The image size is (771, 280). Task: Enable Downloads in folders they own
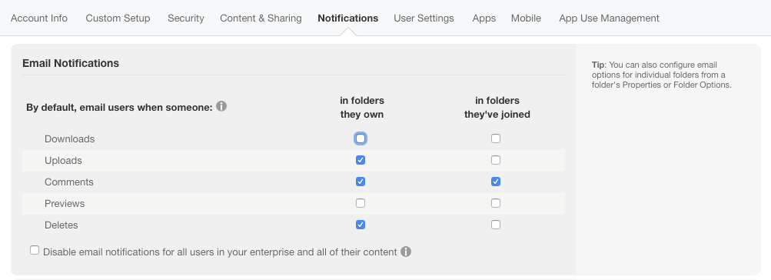point(361,138)
